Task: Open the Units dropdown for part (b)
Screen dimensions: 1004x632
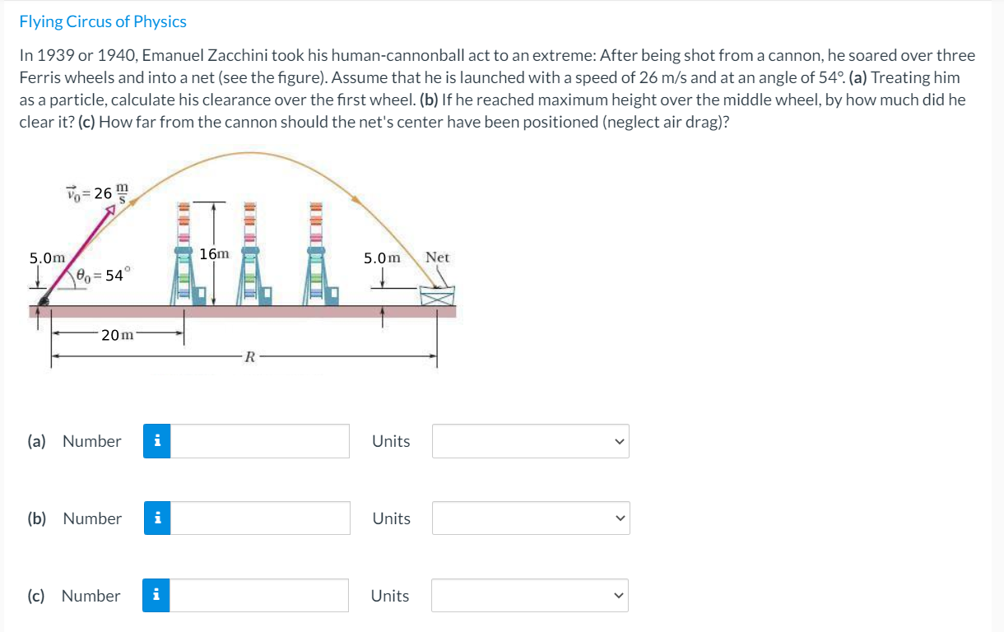Action: click(x=530, y=518)
